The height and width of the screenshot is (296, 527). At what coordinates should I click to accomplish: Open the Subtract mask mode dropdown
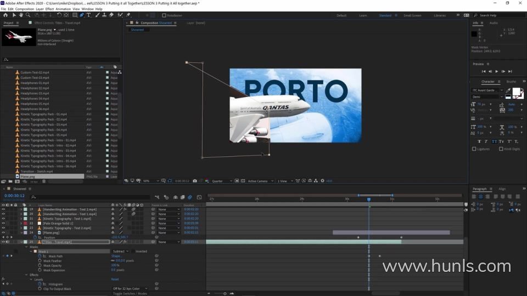[120, 251]
